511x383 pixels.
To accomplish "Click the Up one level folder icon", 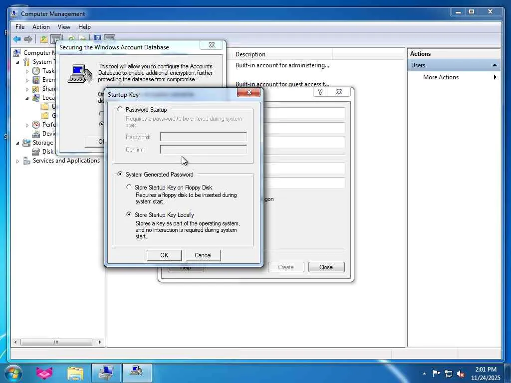I will [44, 39].
